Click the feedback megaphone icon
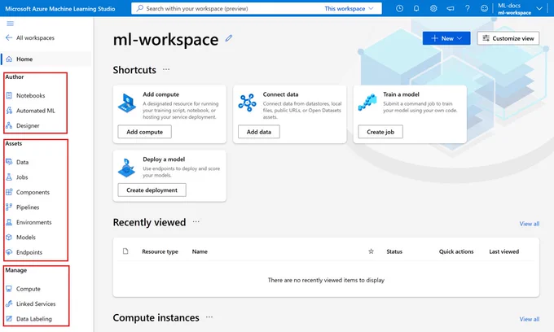The width and height of the screenshot is (554, 332). click(x=450, y=8)
